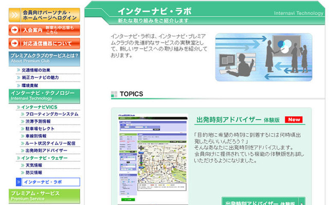Open プレミアム・サービス section header
The height and width of the screenshot is (205, 329).
pos(44,196)
